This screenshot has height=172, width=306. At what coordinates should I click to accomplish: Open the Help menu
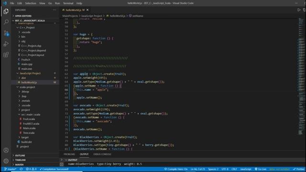(x=79, y=3)
